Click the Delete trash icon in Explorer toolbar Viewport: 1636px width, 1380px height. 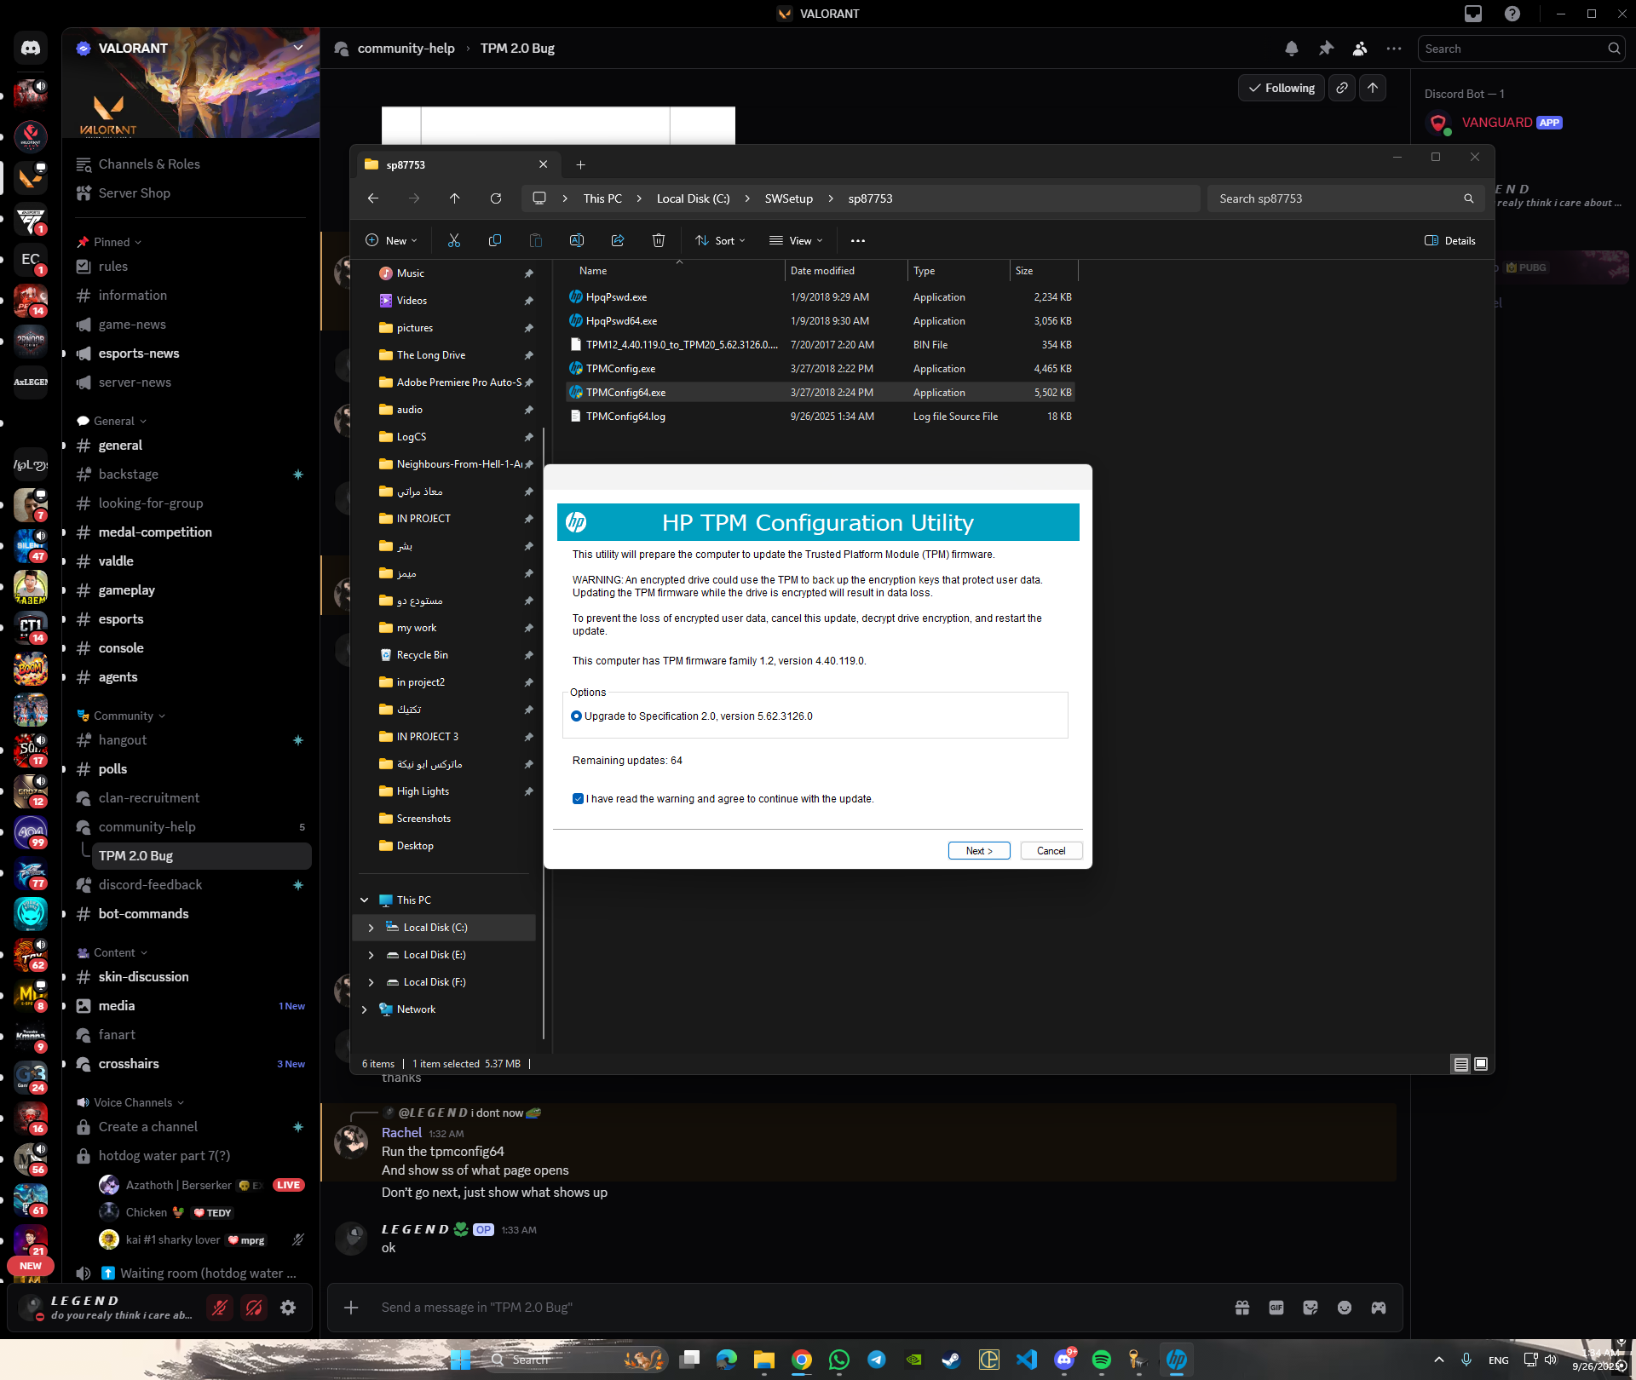point(658,241)
